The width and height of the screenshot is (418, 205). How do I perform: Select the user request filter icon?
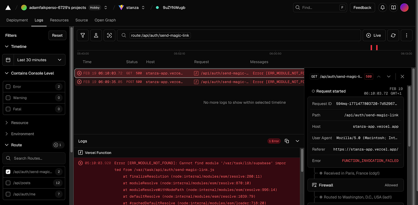tap(96, 35)
